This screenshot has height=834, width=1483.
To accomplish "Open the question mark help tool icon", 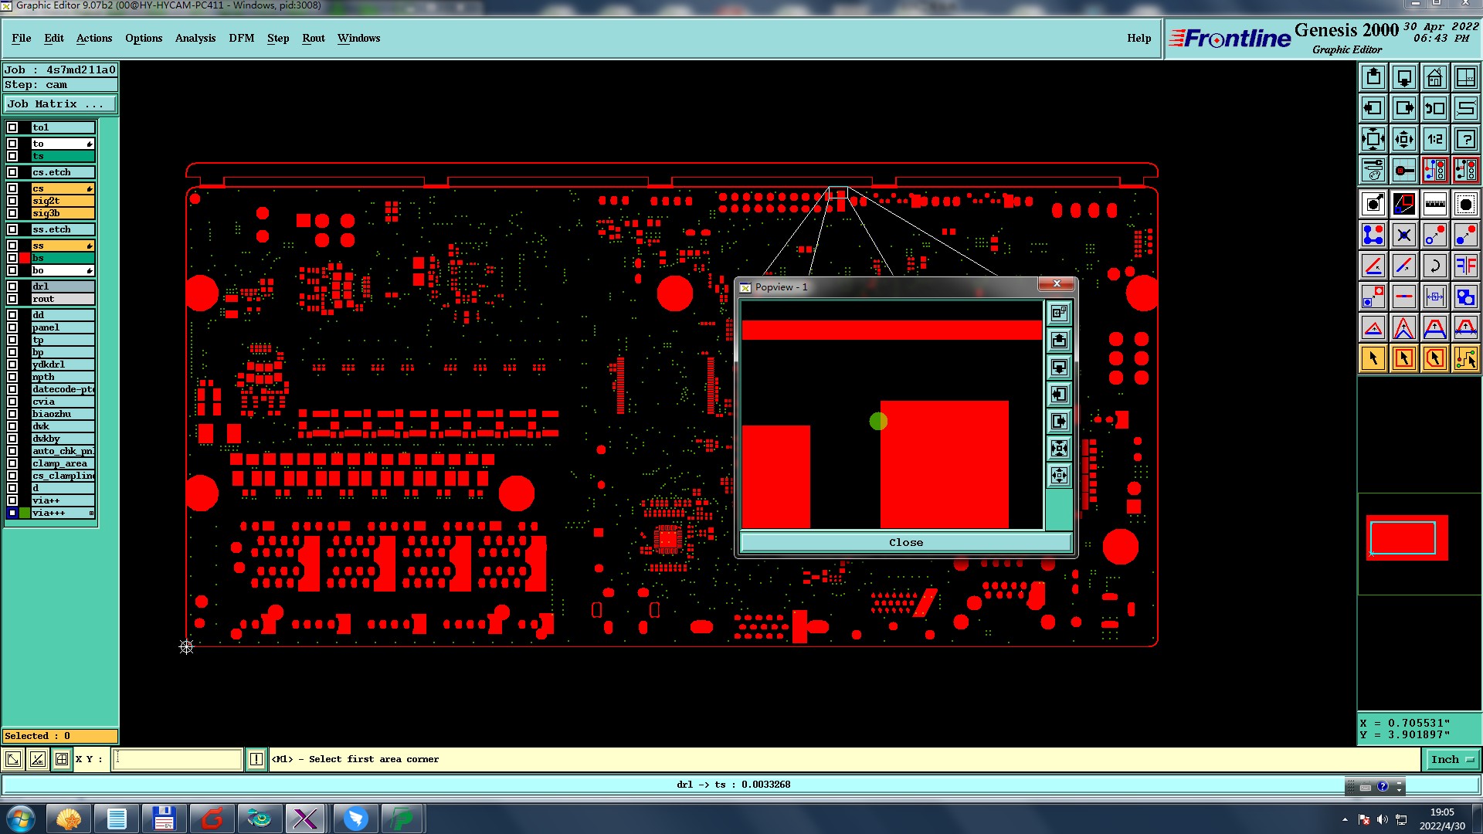I will (x=1465, y=140).
